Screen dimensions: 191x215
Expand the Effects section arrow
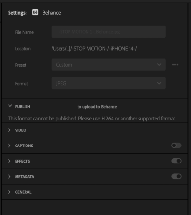click(x=9, y=161)
